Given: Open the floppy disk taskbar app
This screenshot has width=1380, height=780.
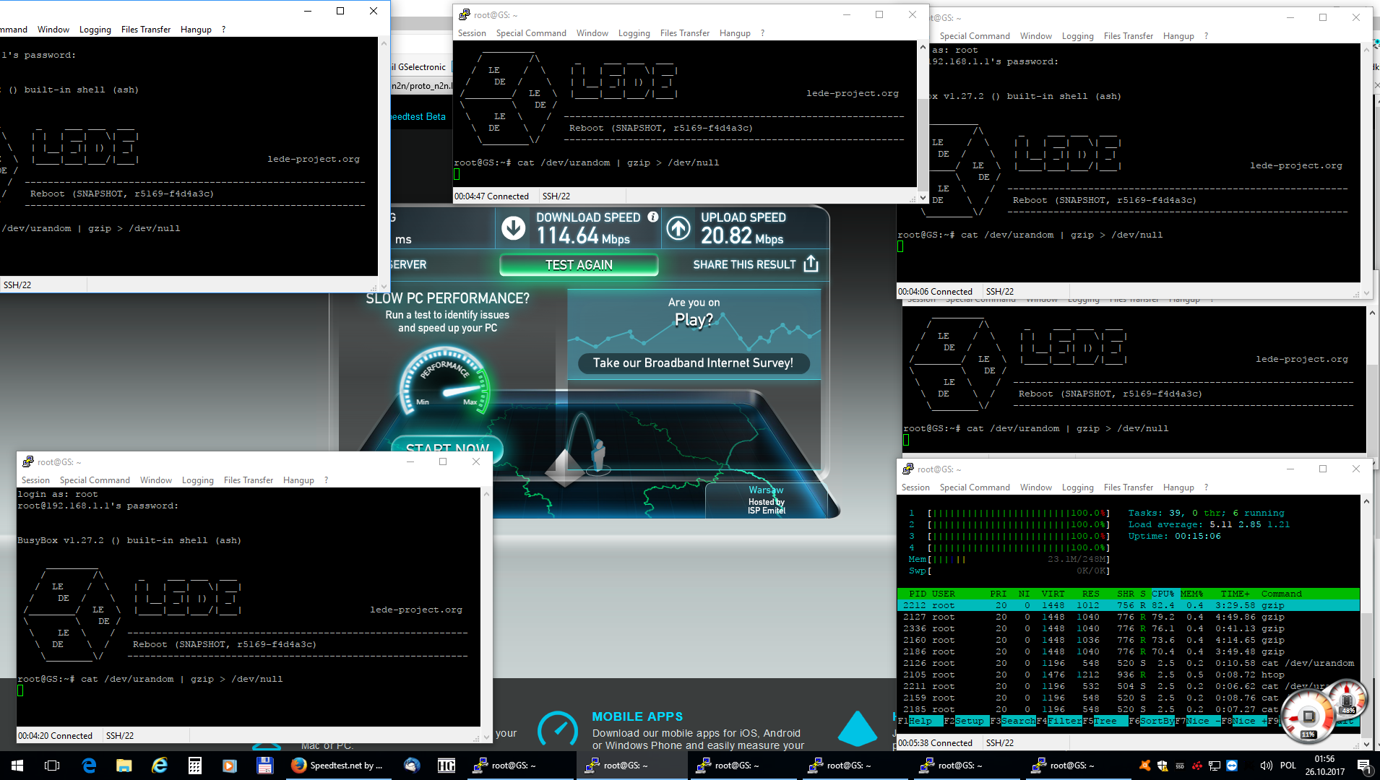Looking at the screenshot, I should click(264, 766).
